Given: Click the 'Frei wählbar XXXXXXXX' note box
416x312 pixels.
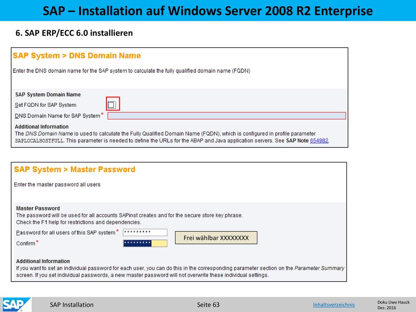Looking at the screenshot, I should (216, 238).
